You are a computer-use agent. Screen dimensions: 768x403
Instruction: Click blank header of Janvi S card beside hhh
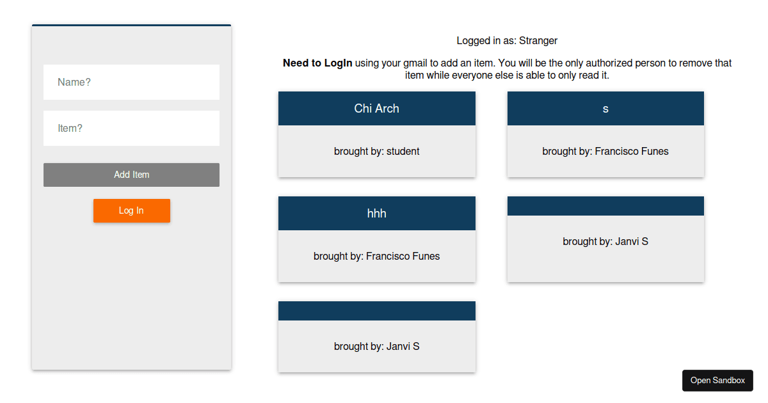point(605,206)
